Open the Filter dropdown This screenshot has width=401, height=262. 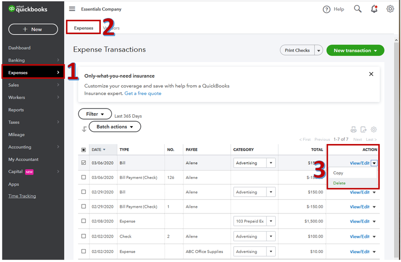(95, 114)
